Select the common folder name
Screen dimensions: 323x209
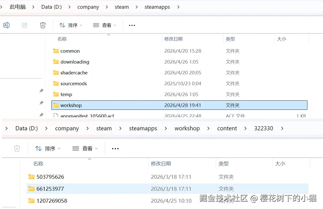point(70,51)
